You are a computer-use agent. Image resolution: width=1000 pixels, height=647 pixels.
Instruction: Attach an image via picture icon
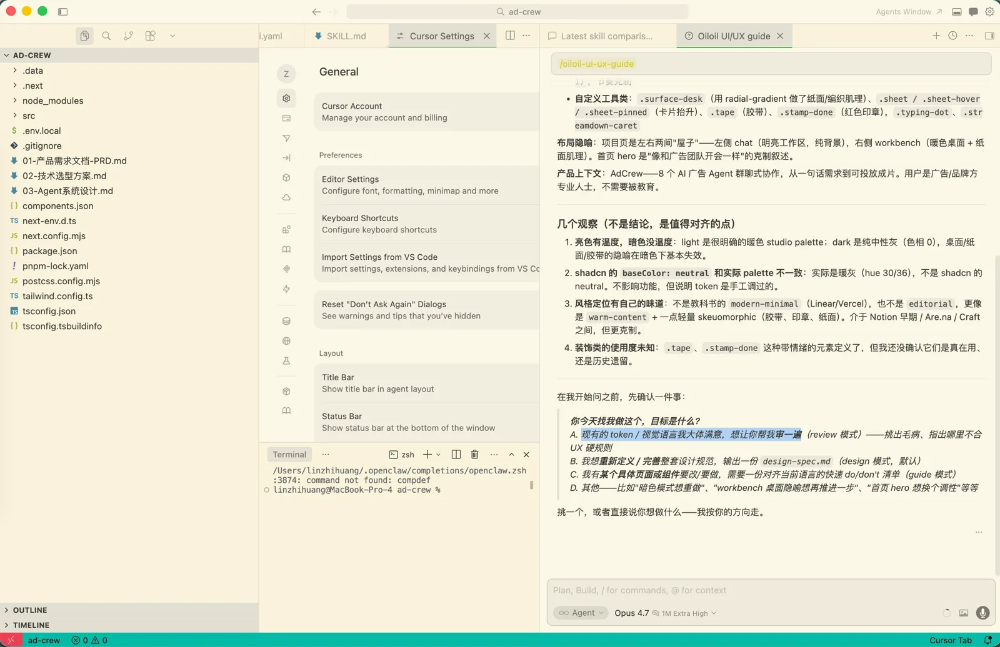[964, 613]
